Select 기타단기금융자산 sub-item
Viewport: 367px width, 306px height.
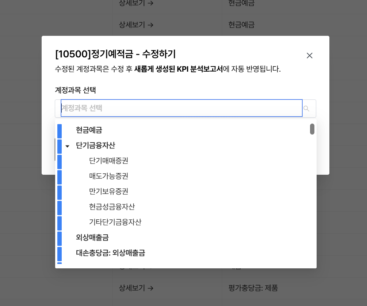coord(115,222)
